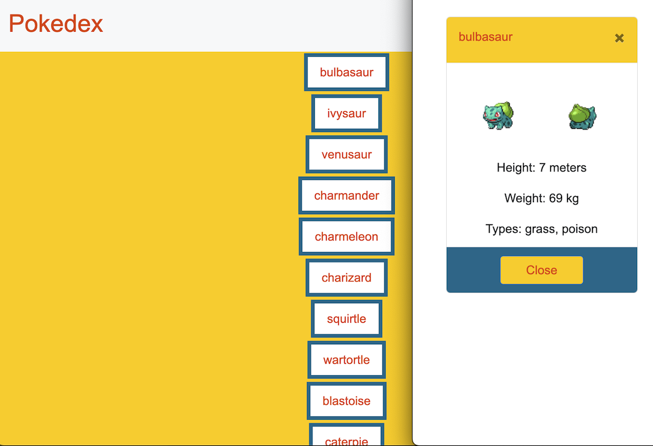
Task: Click the bulbasaur front sprite image
Action: [x=499, y=115]
